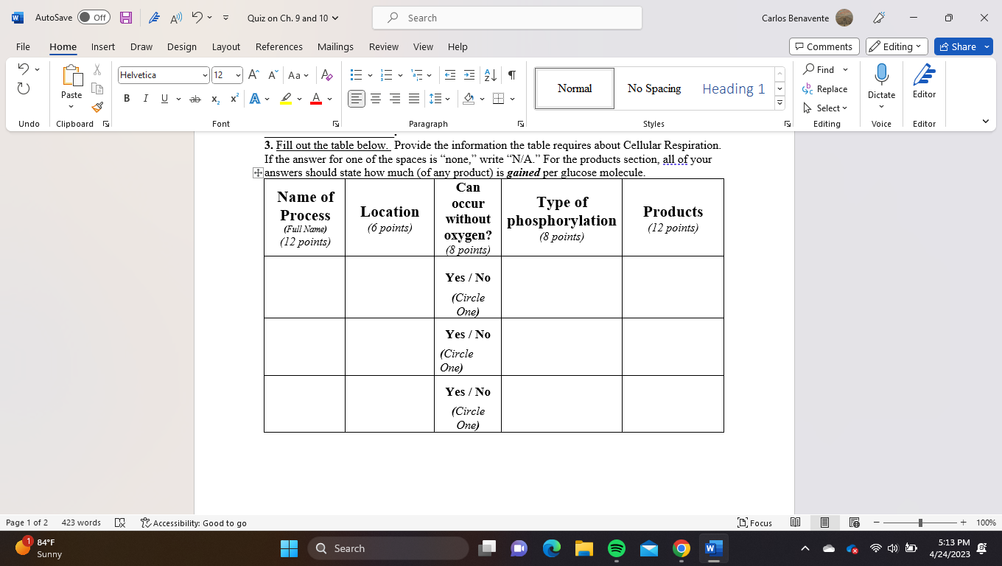
Task: Go to the References tab
Action: pos(279,46)
